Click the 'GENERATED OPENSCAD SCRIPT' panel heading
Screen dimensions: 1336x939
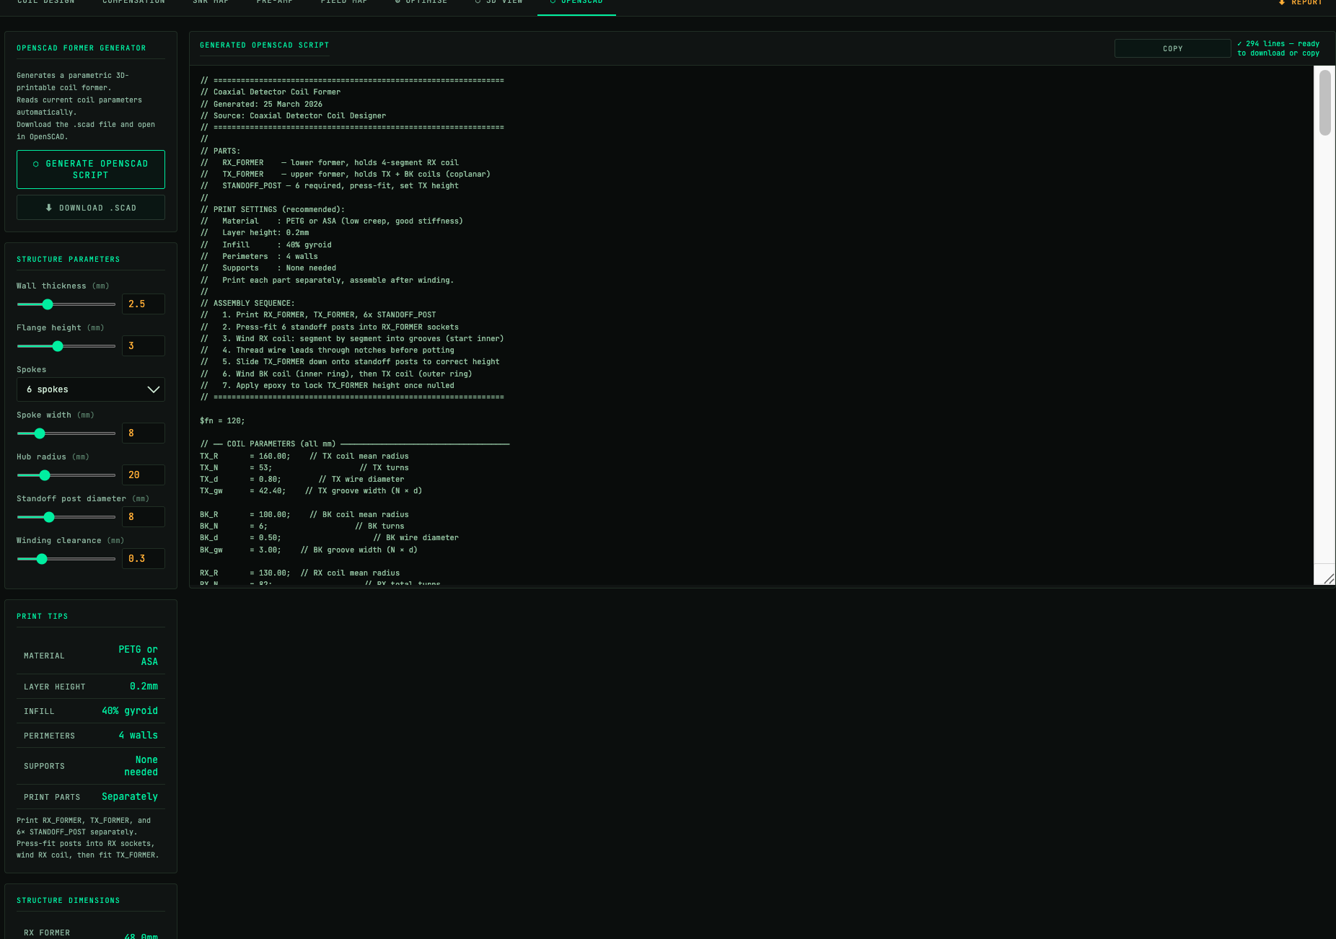point(264,45)
